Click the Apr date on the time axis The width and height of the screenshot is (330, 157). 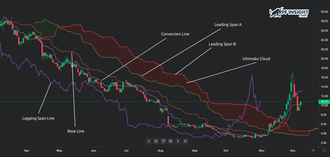pyautogui.click(x=27, y=151)
